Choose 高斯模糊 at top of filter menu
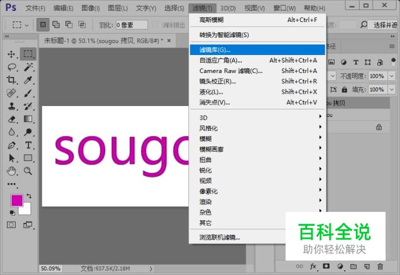 pos(257,20)
